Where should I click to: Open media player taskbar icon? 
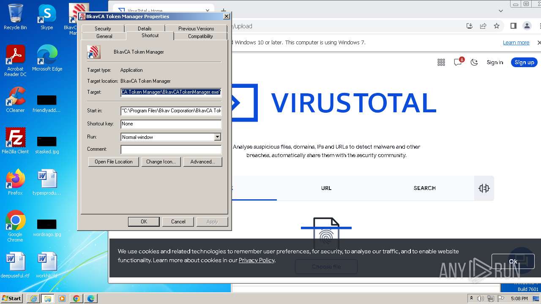(62, 299)
